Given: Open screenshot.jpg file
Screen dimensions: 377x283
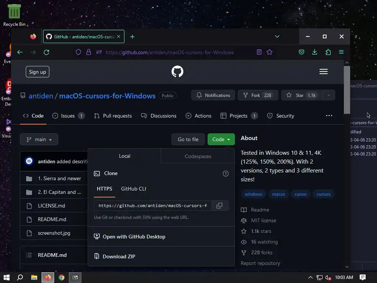Looking at the screenshot, I should point(54,233).
